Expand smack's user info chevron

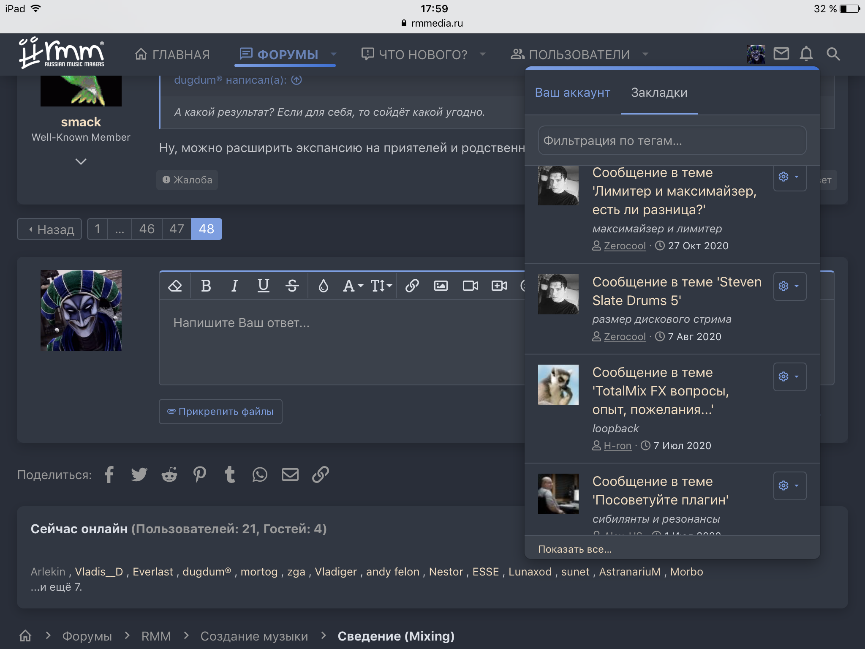81,161
